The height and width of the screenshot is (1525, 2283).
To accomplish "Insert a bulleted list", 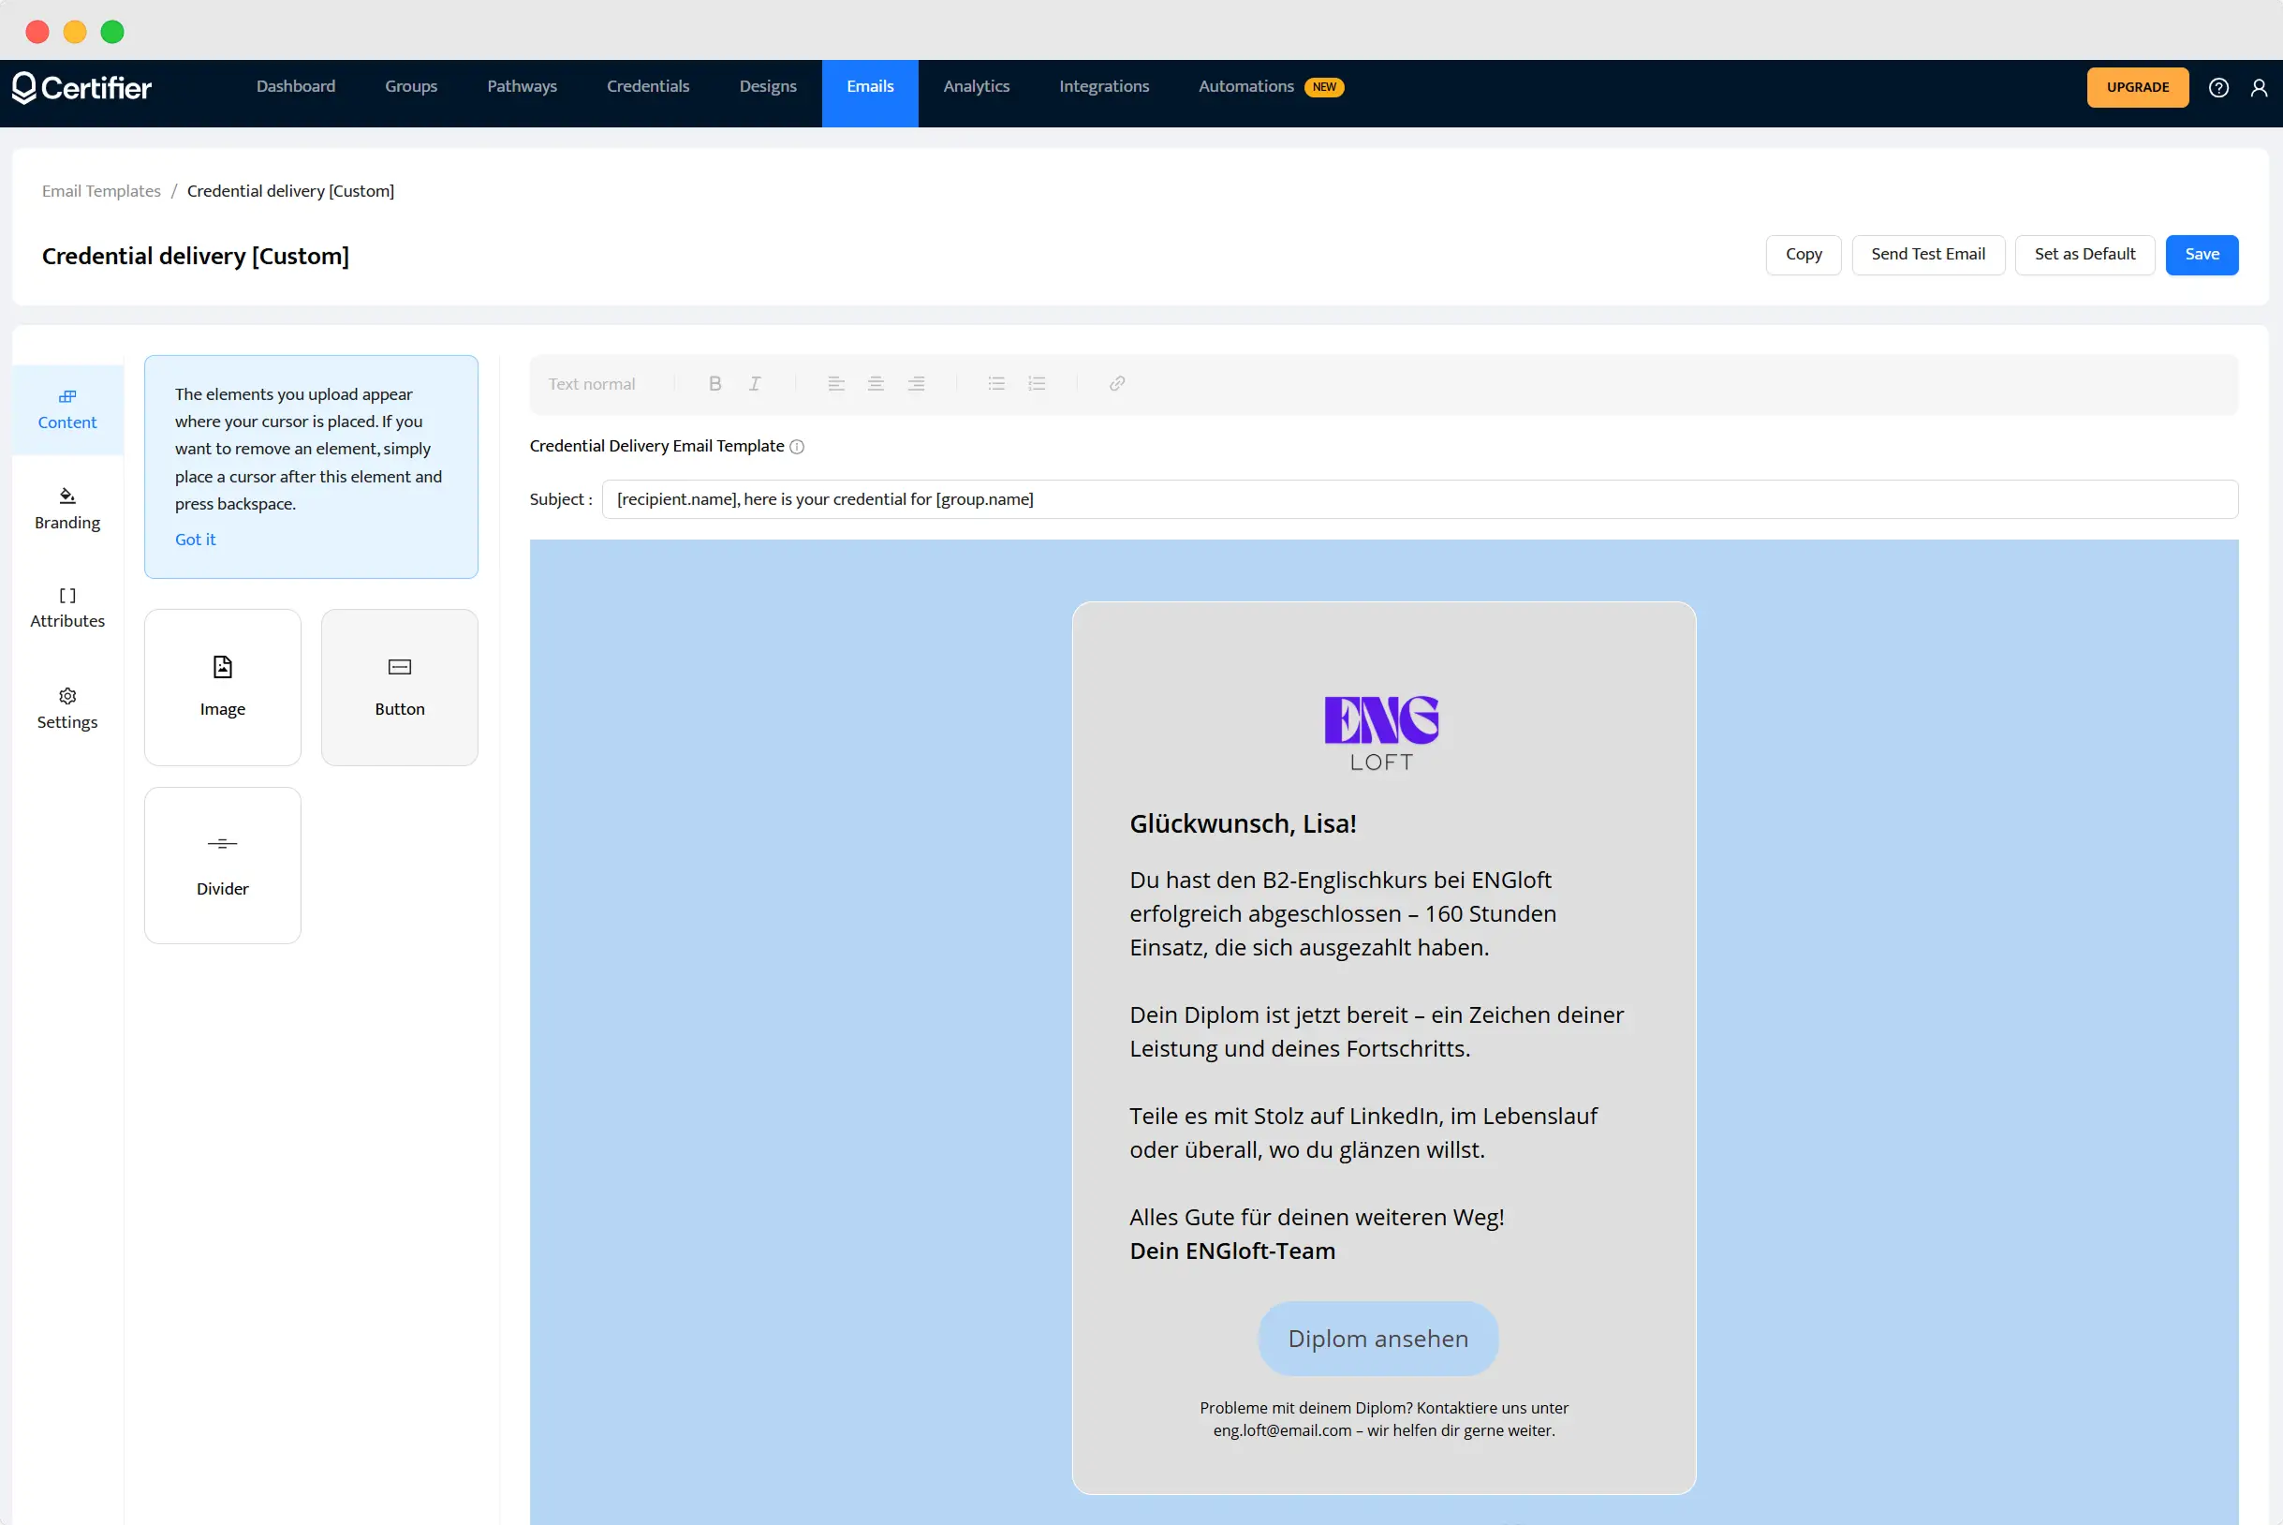I will pyautogui.click(x=995, y=383).
